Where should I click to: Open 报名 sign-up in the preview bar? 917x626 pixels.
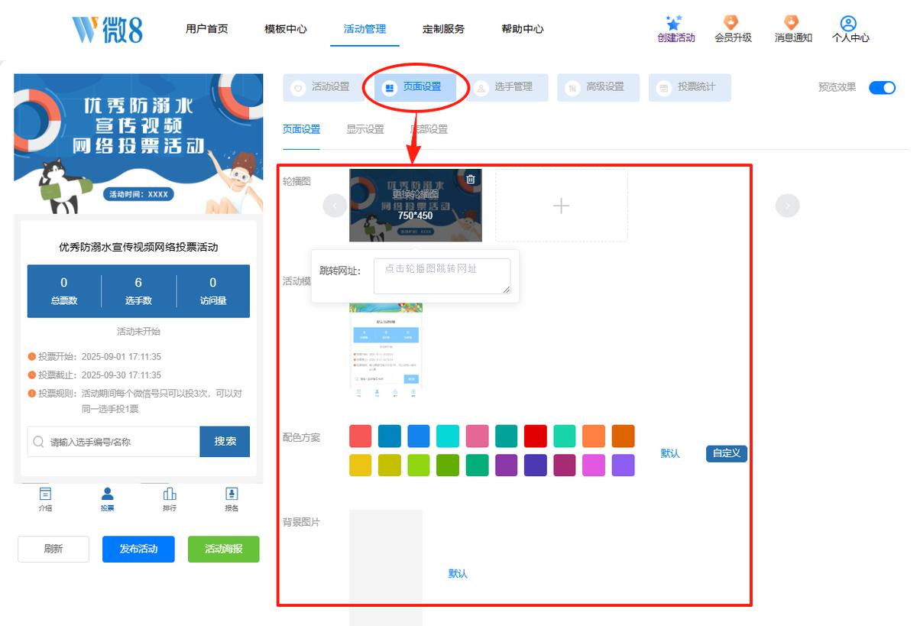coord(232,499)
